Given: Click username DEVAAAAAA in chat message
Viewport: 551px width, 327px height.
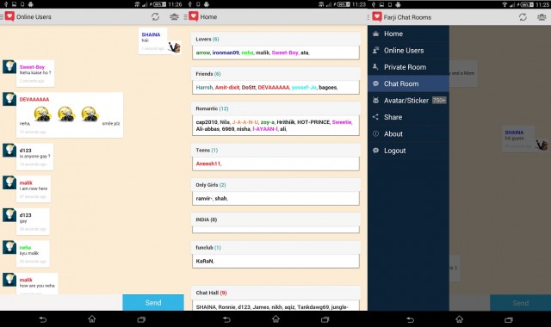Looking at the screenshot, I should tap(34, 100).
